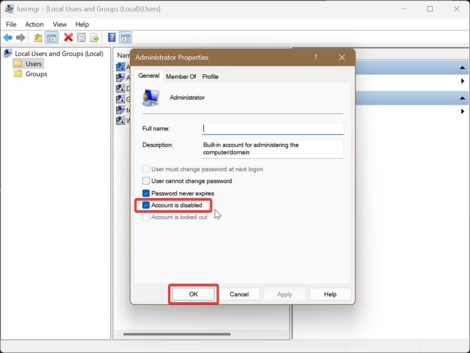Close the lusrmgr window
This screenshot has height=353, width=470.
click(x=456, y=9)
